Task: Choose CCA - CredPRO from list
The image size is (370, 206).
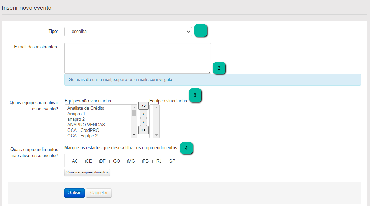Action: tap(83, 130)
